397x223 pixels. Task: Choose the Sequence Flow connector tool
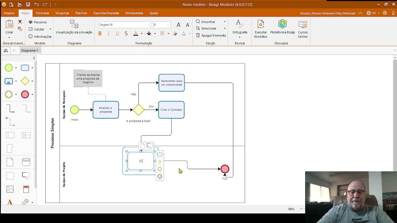click(10, 108)
